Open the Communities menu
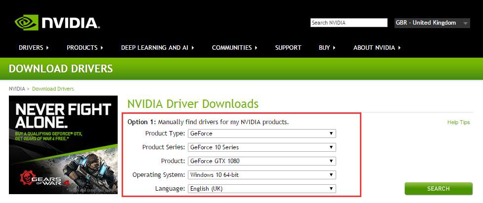The image size is (483, 203). pos(235,48)
